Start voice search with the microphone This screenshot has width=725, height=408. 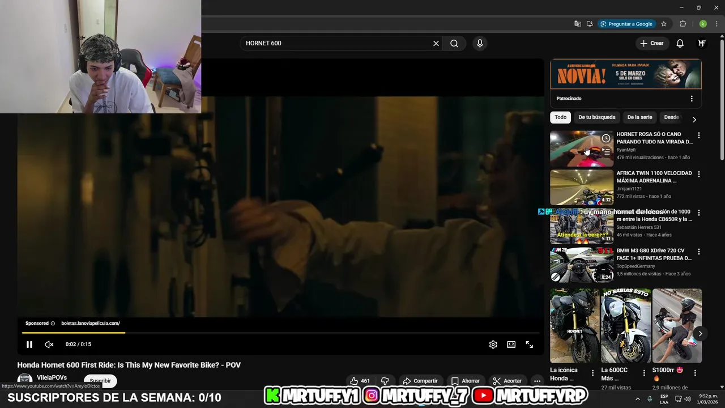(480, 43)
